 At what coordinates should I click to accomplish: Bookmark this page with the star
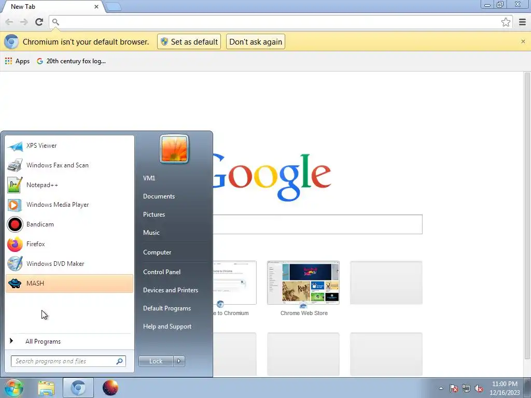click(x=506, y=22)
